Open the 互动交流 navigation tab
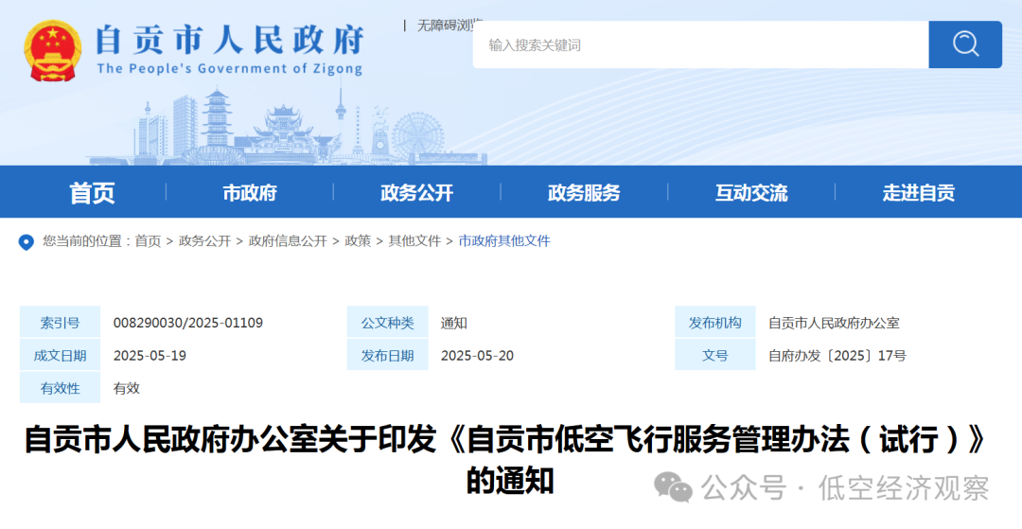The height and width of the screenshot is (529, 1022). (x=751, y=192)
